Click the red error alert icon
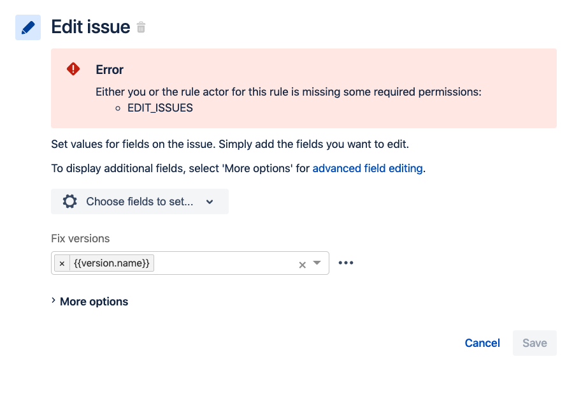The width and height of the screenshot is (574, 410). (73, 69)
